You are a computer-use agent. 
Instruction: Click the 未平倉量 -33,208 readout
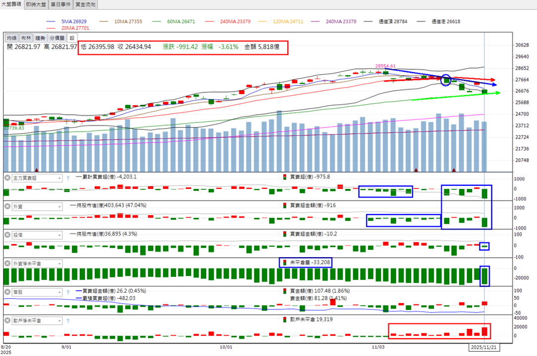point(306,262)
